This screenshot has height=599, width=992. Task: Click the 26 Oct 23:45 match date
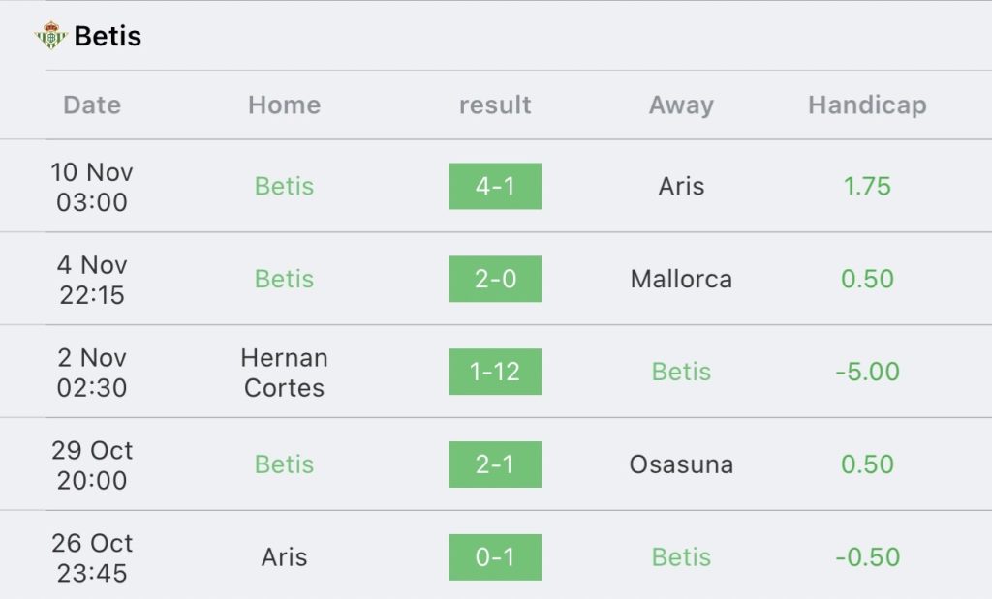tap(92, 557)
